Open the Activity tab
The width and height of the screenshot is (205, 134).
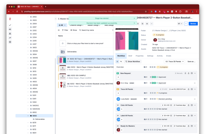click(x=160, y=56)
